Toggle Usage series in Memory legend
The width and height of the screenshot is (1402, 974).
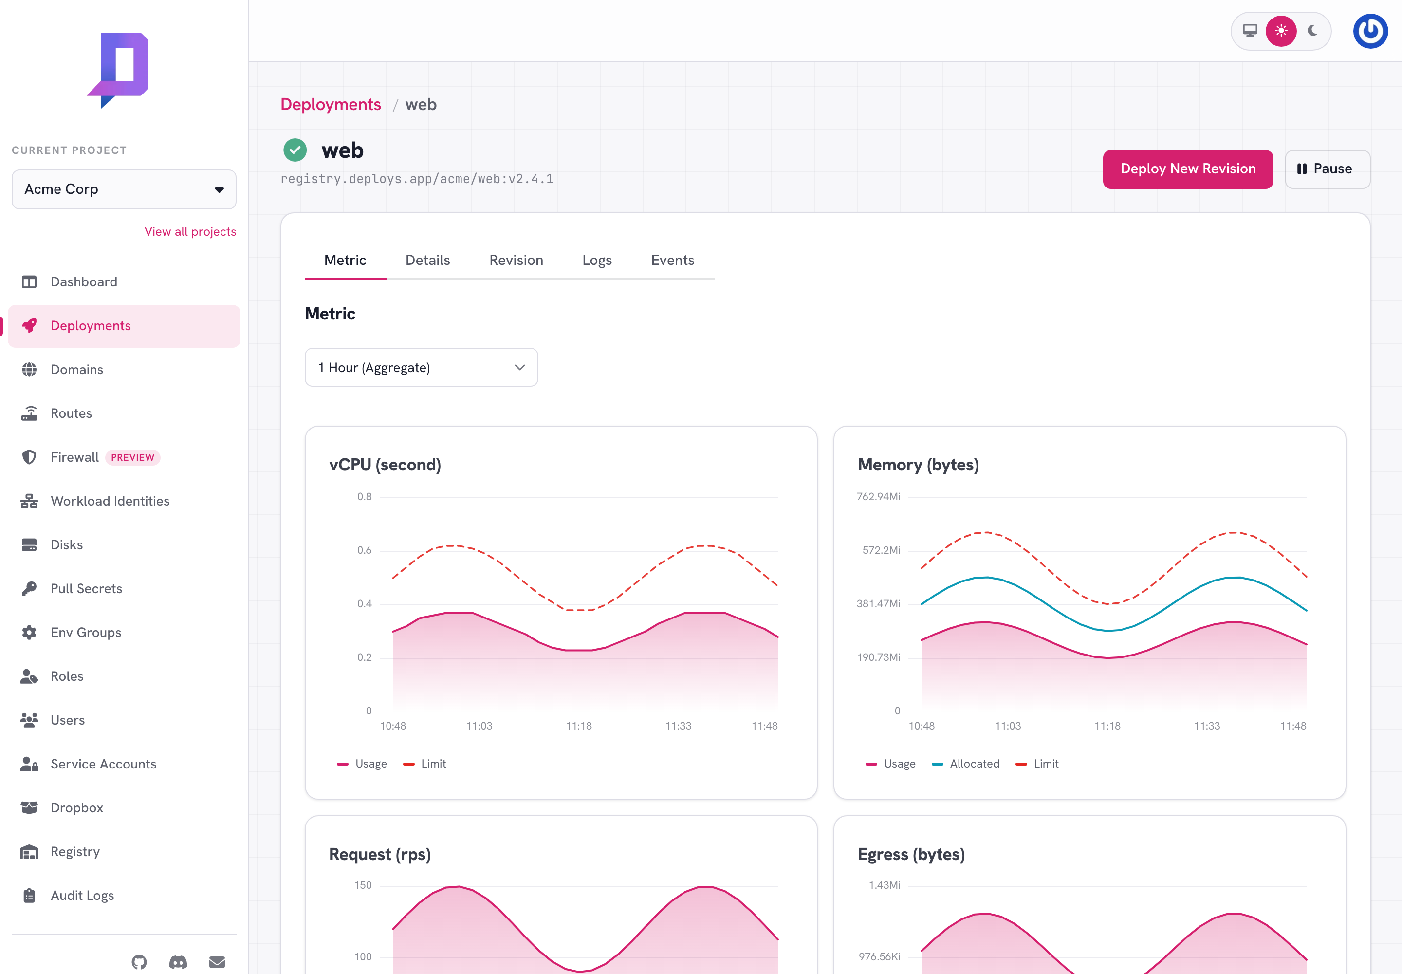(891, 764)
